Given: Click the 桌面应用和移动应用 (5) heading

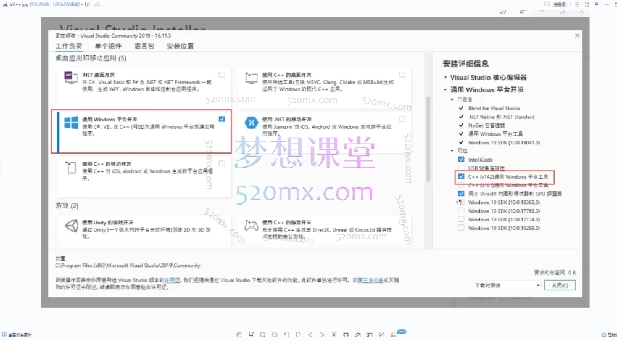Looking at the screenshot, I should coord(91,58).
